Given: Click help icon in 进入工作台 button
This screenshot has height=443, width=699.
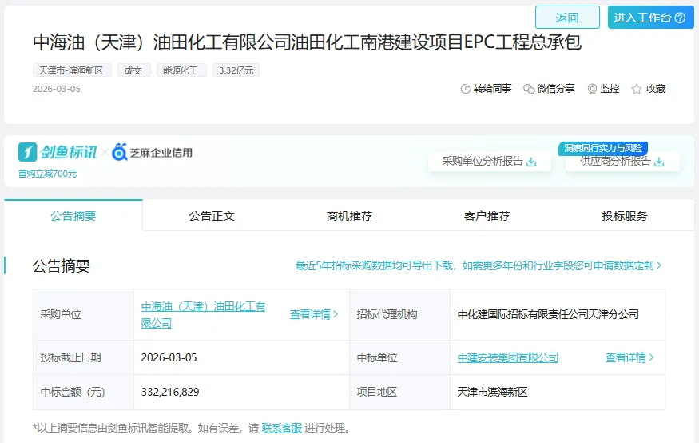Looking at the screenshot, I should 680,18.
